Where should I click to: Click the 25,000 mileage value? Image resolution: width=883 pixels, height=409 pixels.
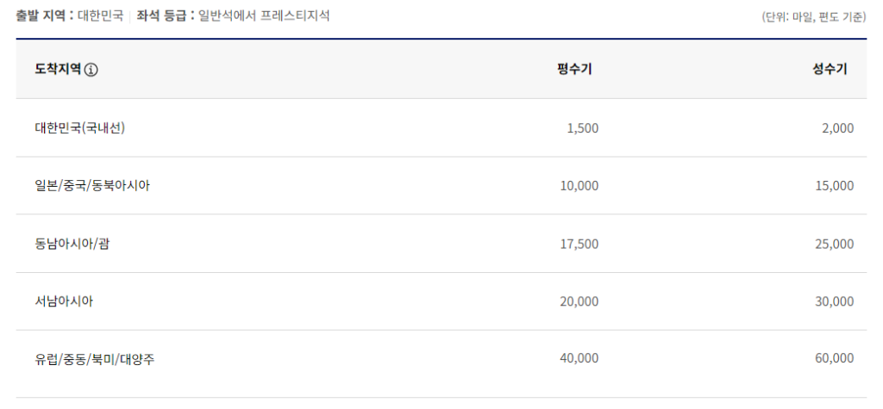(x=834, y=244)
